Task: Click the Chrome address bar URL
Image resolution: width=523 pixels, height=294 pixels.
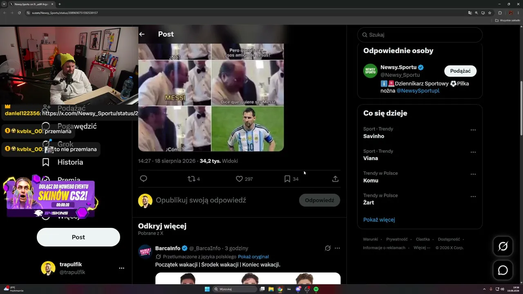Action: [65, 13]
